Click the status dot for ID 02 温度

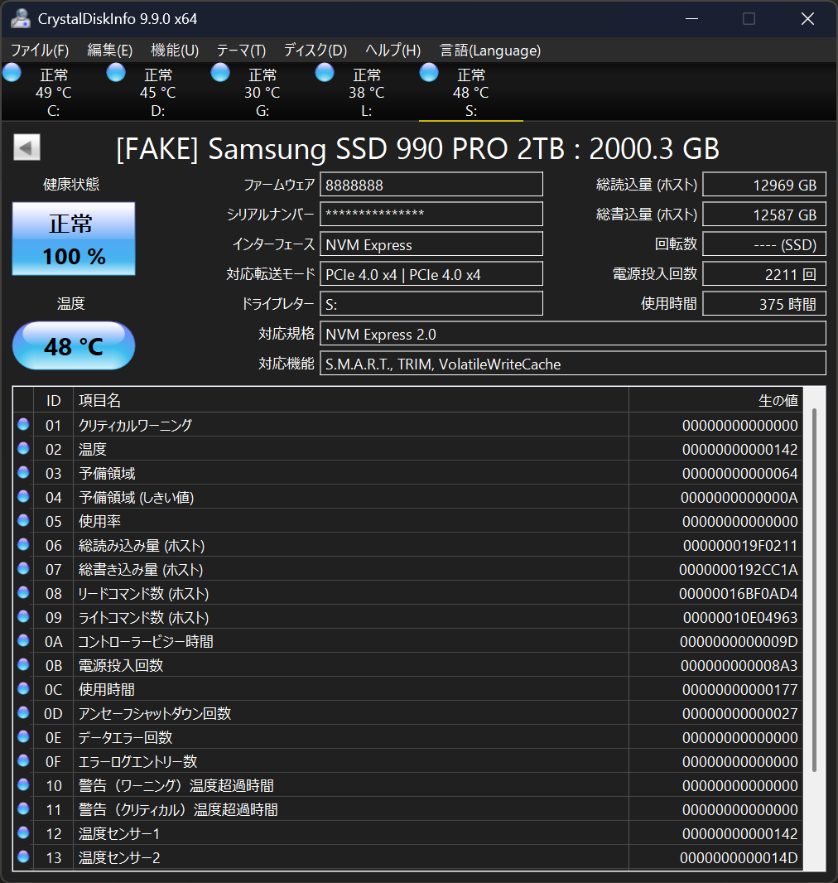click(x=23, y=448)
